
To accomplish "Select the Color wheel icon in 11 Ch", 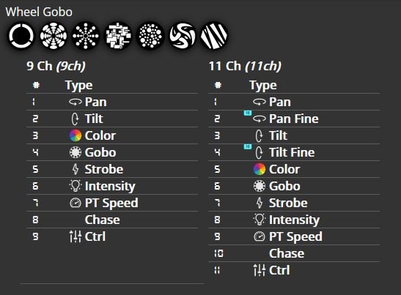I will tap(260, 169).
